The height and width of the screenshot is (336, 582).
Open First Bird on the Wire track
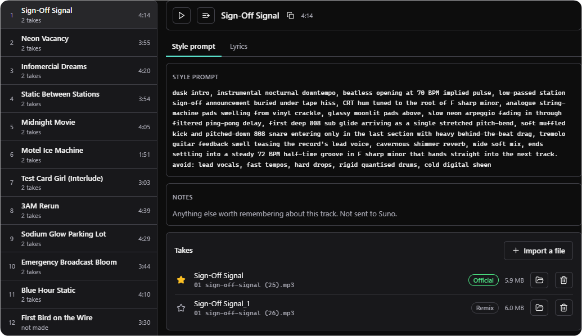79,323
